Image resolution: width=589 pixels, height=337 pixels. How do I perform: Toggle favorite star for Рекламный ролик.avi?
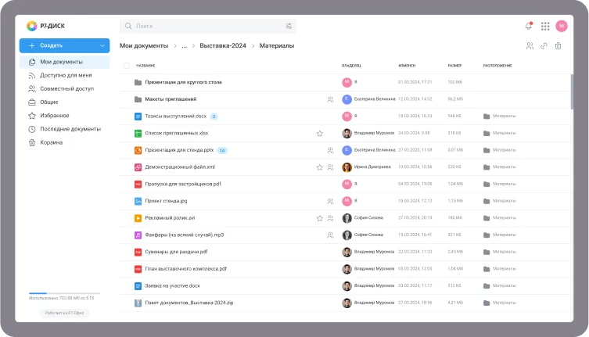click(x=319, y=218)
